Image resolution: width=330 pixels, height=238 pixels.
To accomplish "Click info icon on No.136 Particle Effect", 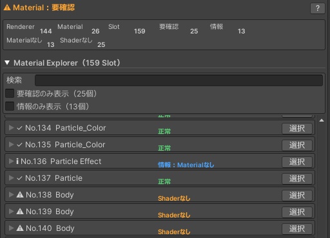I will tap(17, 161).
